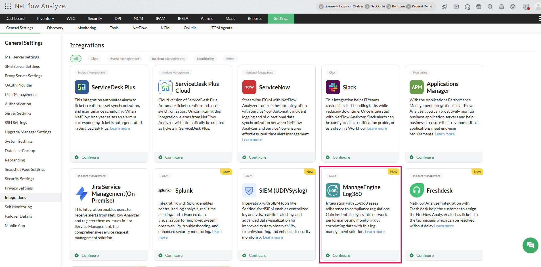Open Mobile App settings
Image resolution: width=541 pixels, height=267 pixels.
coord(15,226)
